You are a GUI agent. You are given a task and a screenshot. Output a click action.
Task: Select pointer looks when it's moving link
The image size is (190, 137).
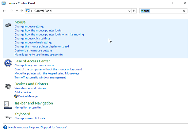tap(49, 34)
